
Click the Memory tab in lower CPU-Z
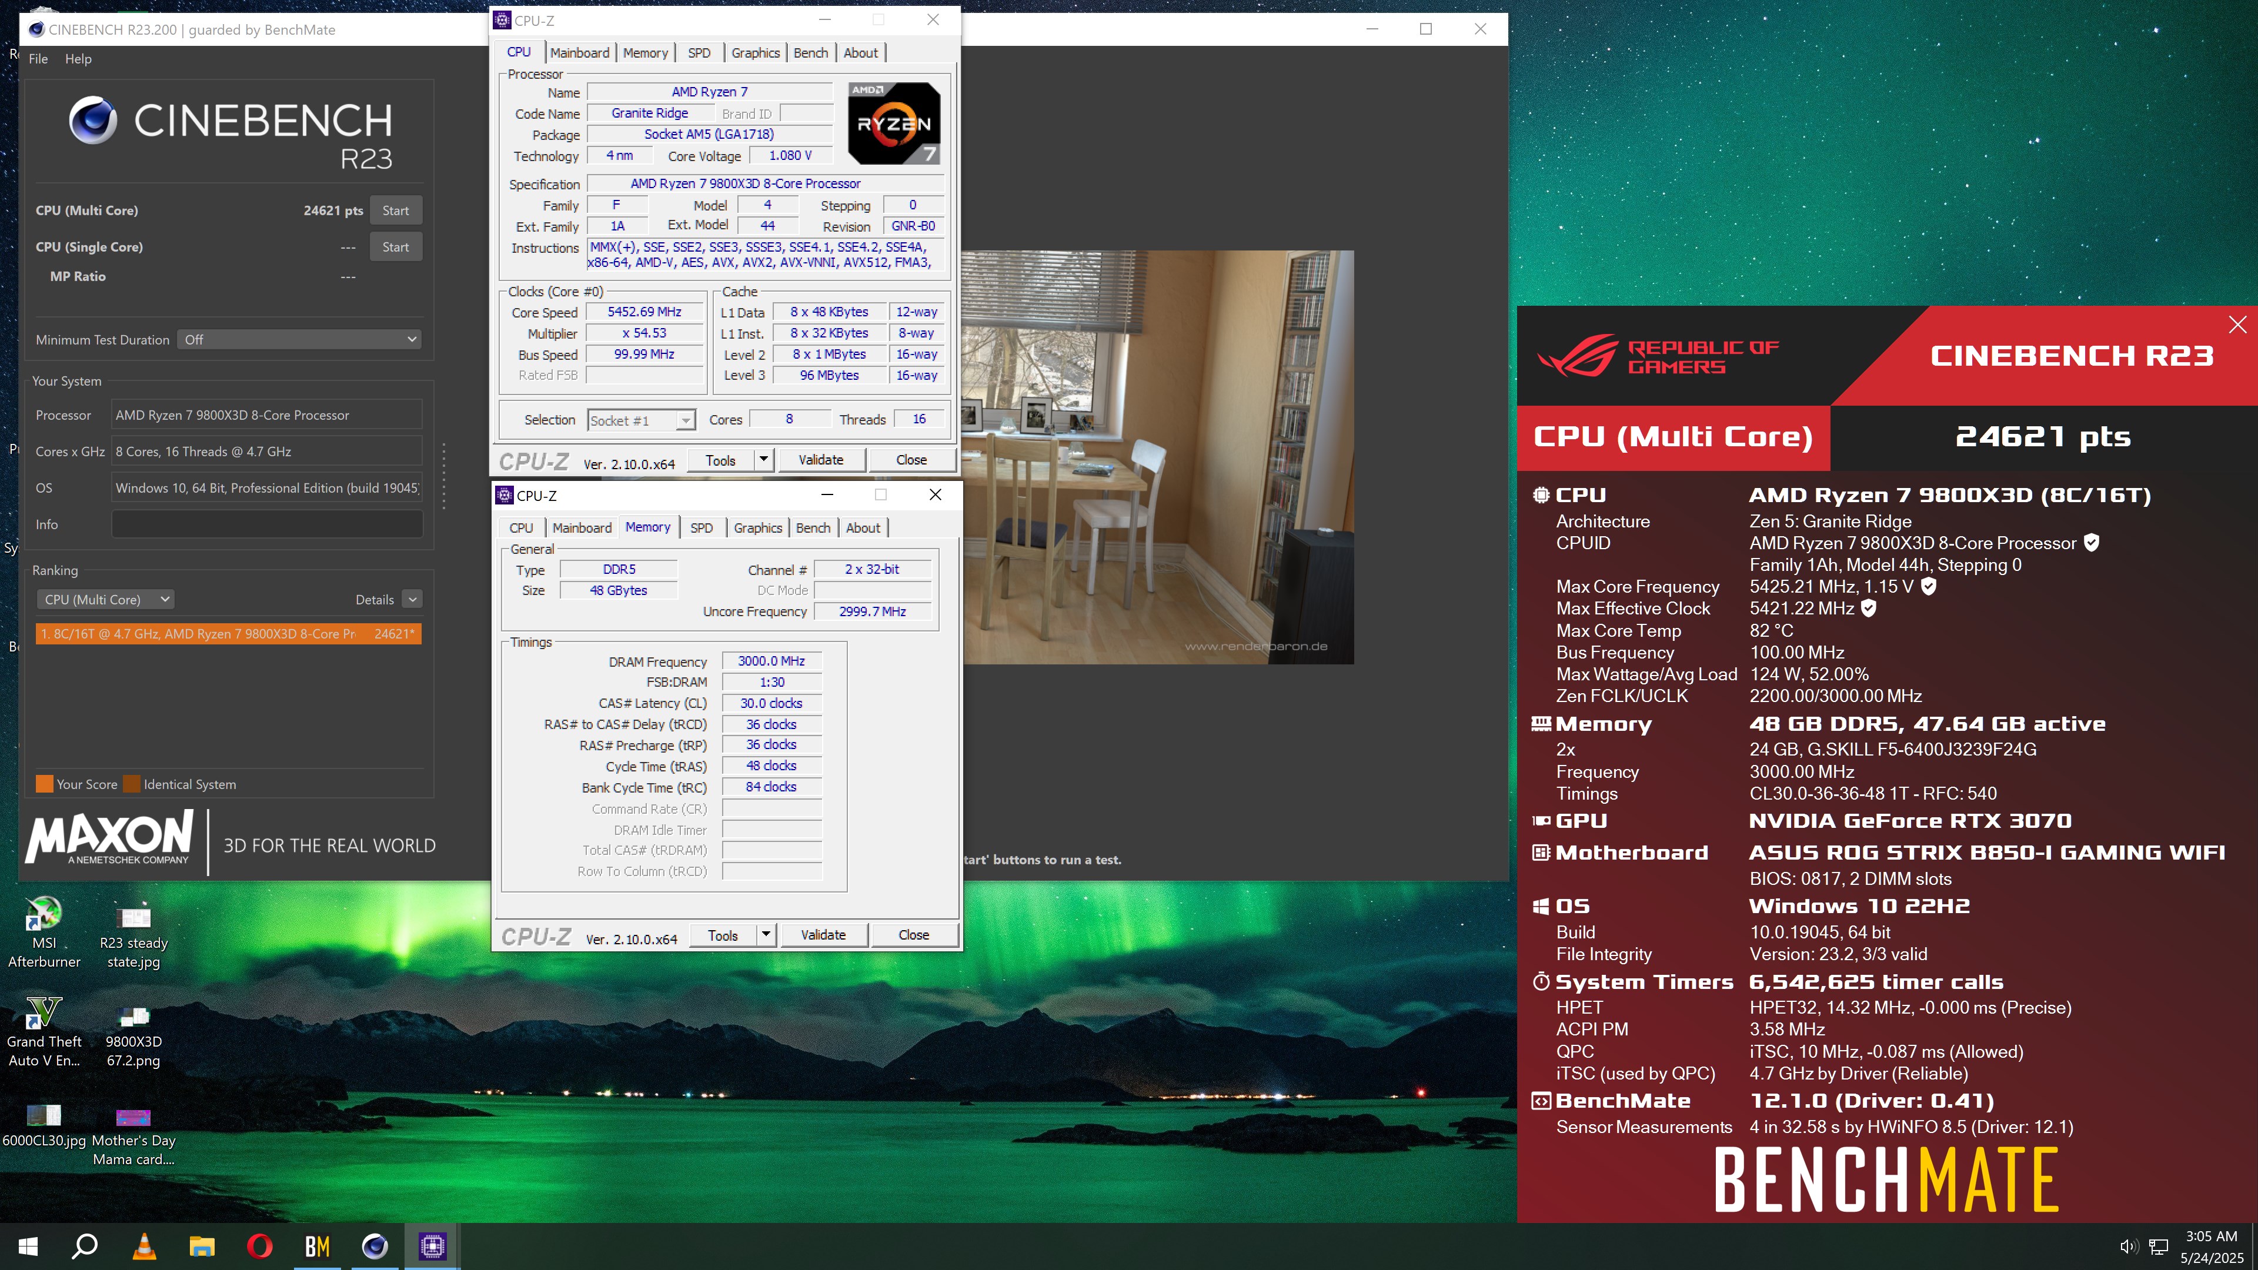click(648, 527)
